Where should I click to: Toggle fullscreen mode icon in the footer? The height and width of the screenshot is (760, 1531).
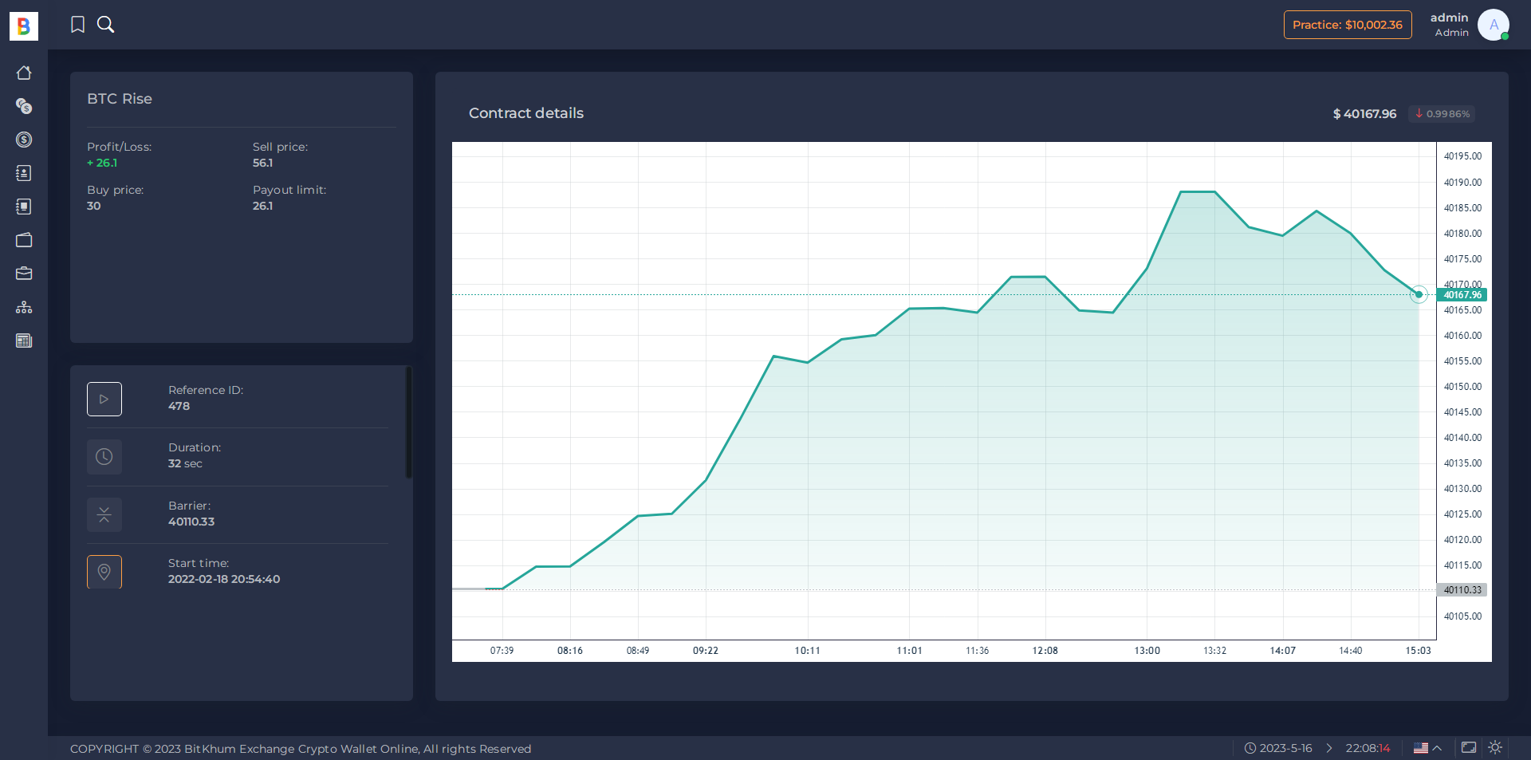click(x=1469, y=747)
